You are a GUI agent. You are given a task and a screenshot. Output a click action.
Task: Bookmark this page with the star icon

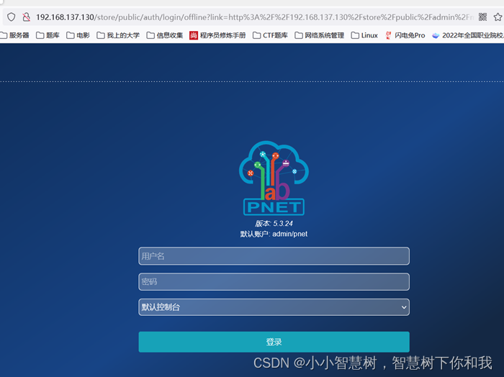click(498, 17)
